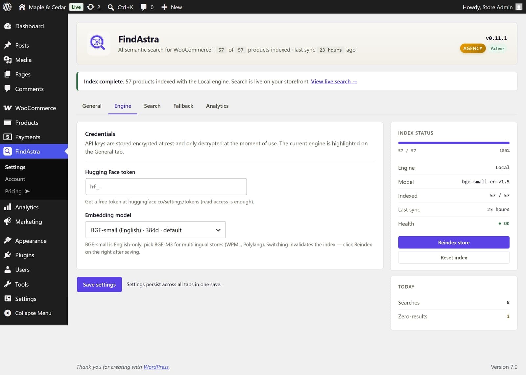Click the sidebar Settings sliders icon
Viewport: 526px width, 375px height.
point(8,299)
